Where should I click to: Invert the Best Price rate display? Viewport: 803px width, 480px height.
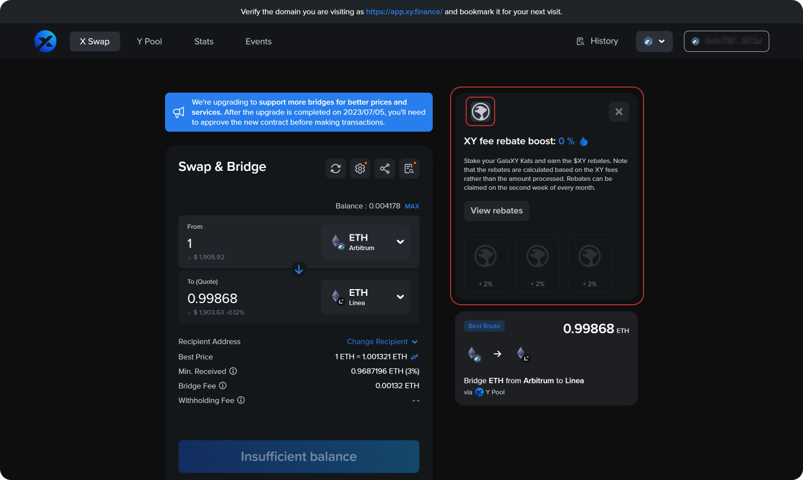pyautogui.click(x=415, y=357)
